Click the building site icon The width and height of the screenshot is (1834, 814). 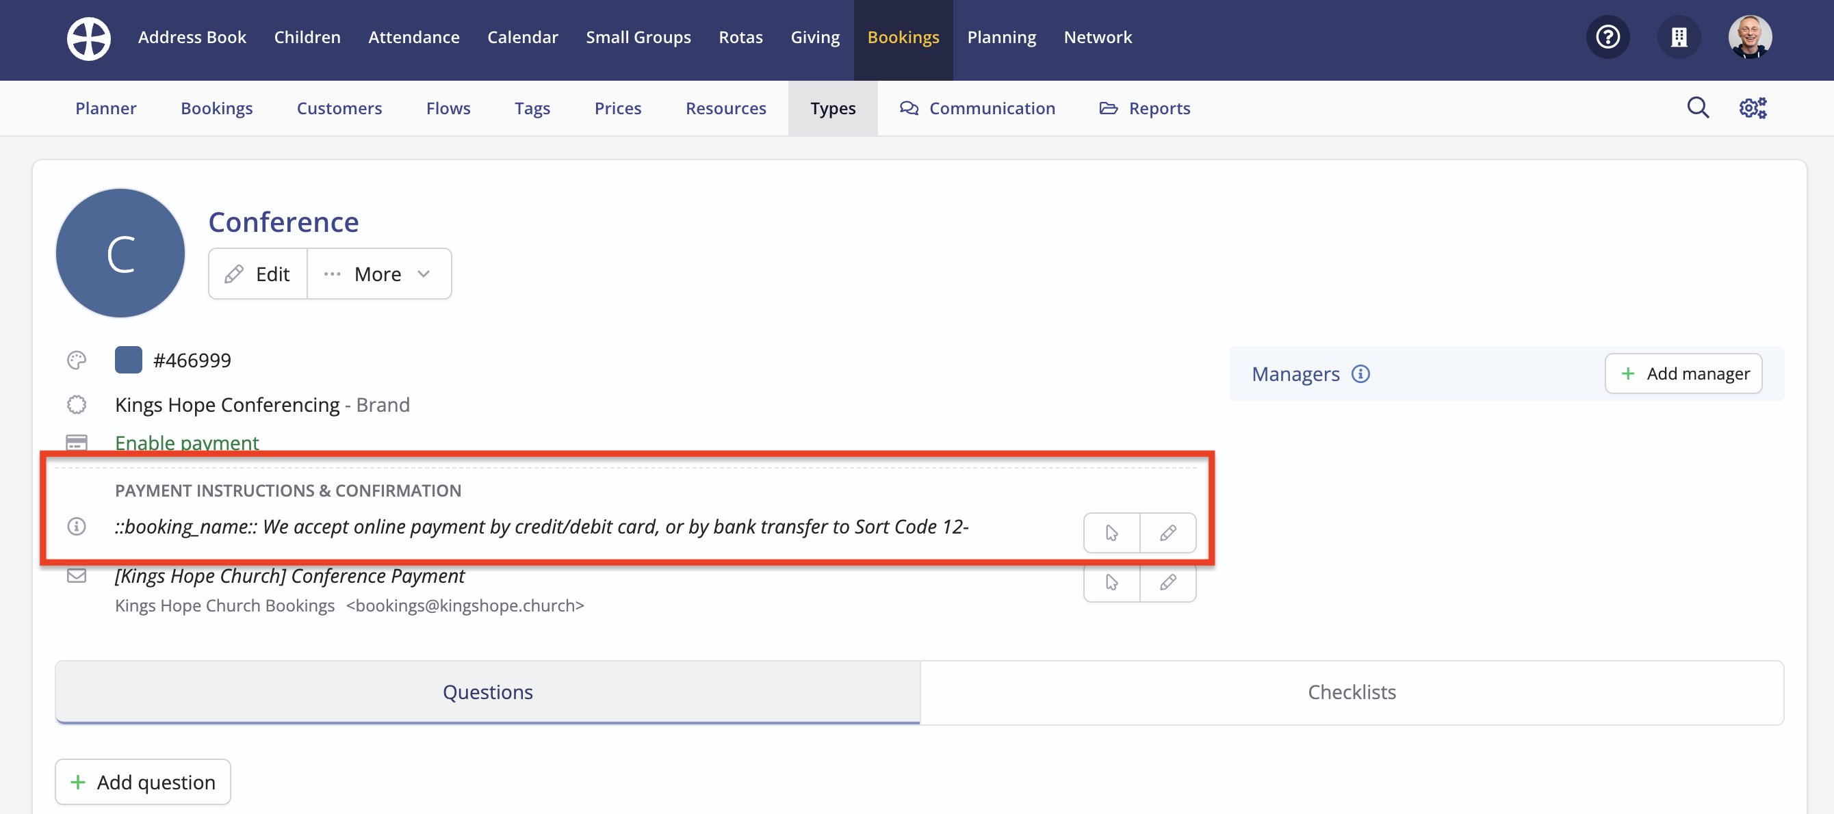pyautogui.click(x=1679, y=37)
